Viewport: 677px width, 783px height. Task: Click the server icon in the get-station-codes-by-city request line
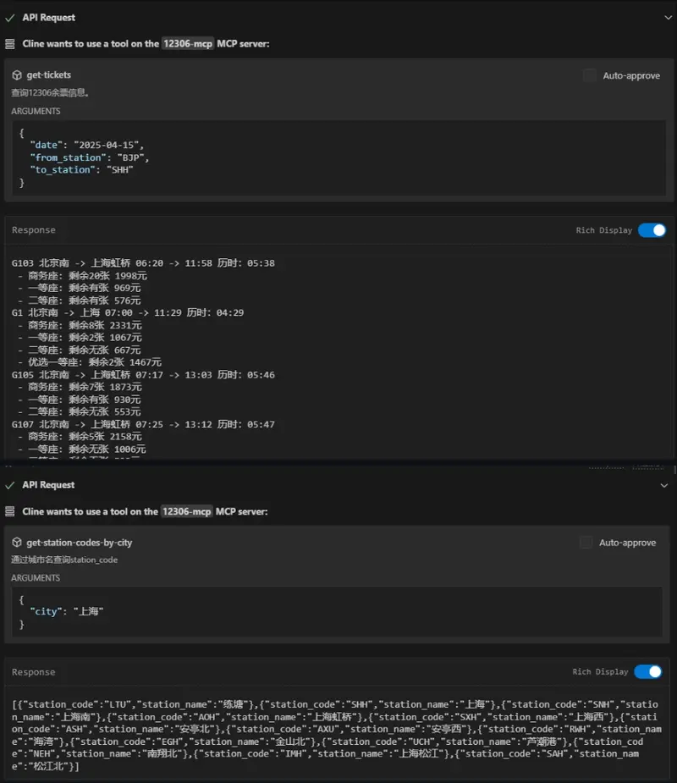pyautogui.click(x=10, y=511)
